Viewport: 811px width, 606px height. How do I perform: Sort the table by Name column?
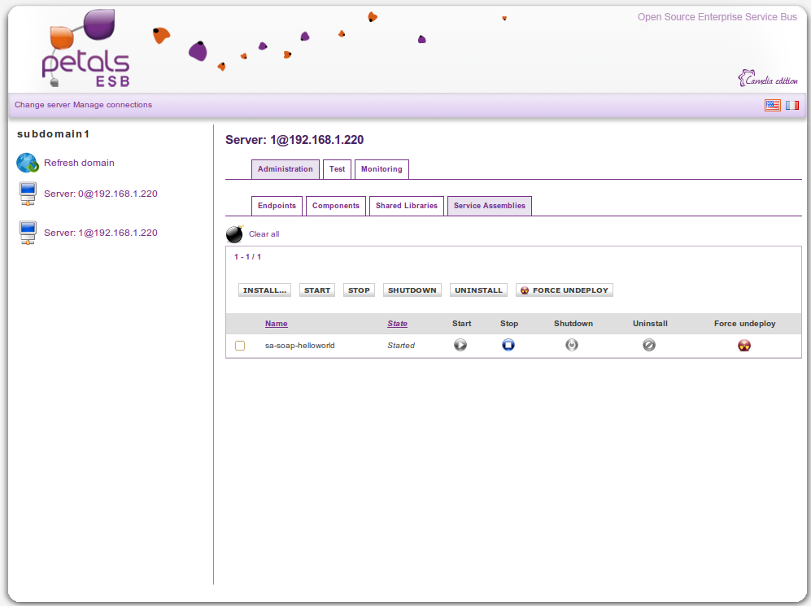tap(276, 324)
